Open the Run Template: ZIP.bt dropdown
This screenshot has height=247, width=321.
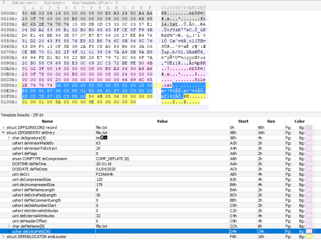click(x=92, y=3)
